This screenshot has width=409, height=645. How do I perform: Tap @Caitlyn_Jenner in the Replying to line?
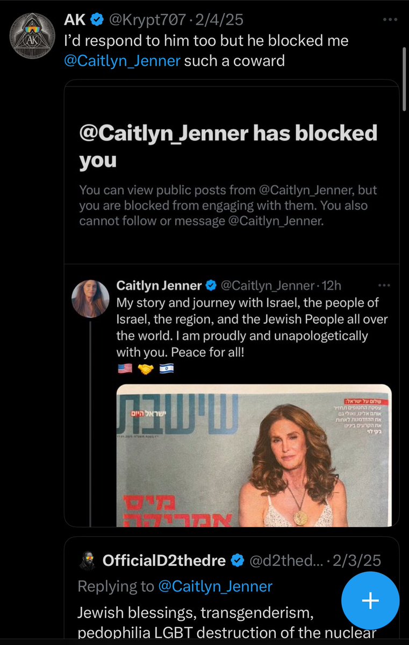click(x=215, y=586)
